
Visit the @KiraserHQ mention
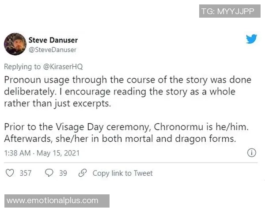(x=64, y=67)
